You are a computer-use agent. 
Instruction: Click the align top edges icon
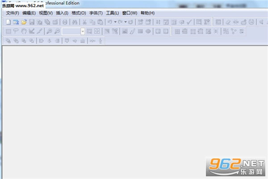tap(67, 41)
